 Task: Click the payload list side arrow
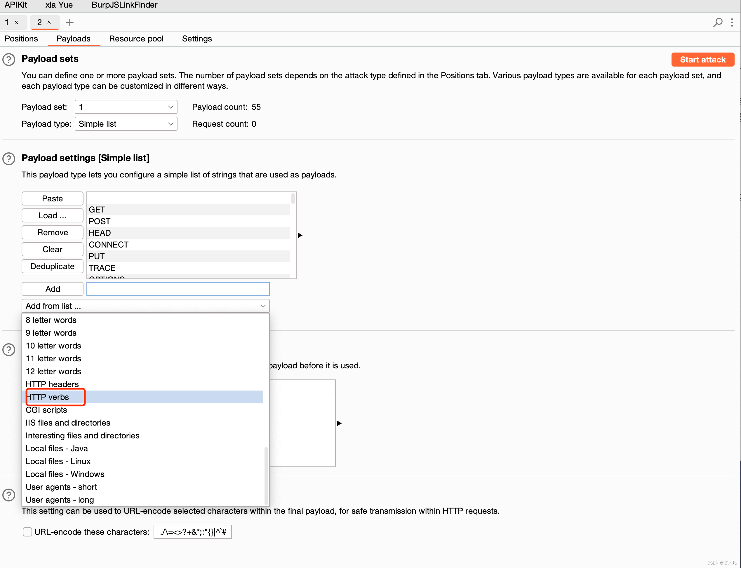coord(300,235)
